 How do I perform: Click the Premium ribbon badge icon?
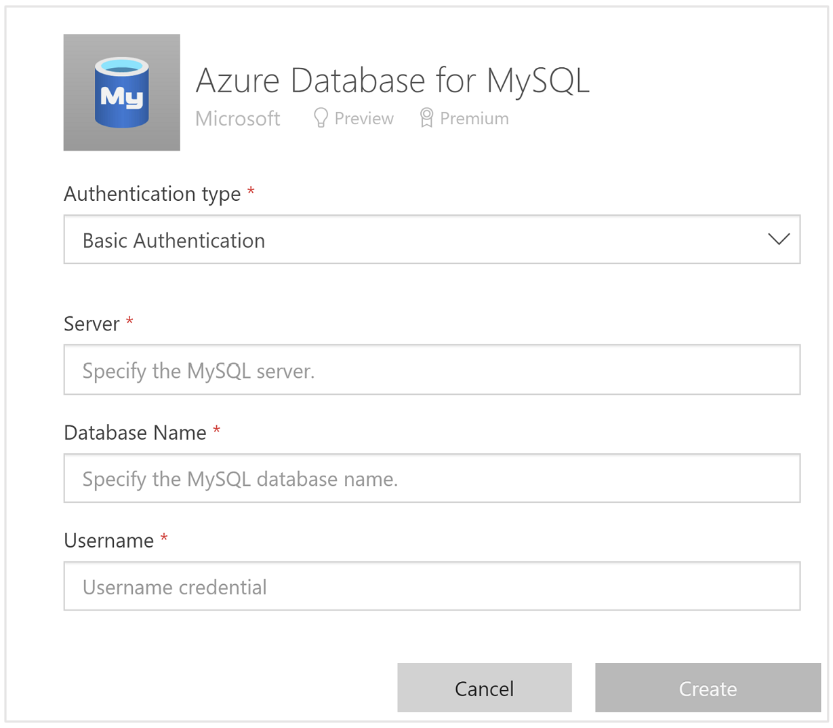coord(426,118)
